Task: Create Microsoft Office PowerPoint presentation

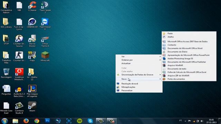Action: click(189, 55)
